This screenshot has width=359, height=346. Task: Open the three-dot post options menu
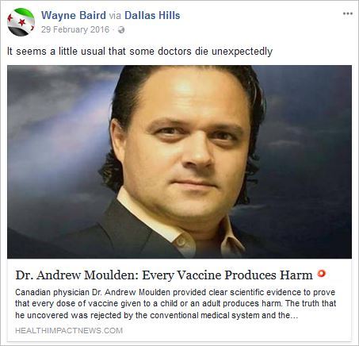[x=348, y=13]
